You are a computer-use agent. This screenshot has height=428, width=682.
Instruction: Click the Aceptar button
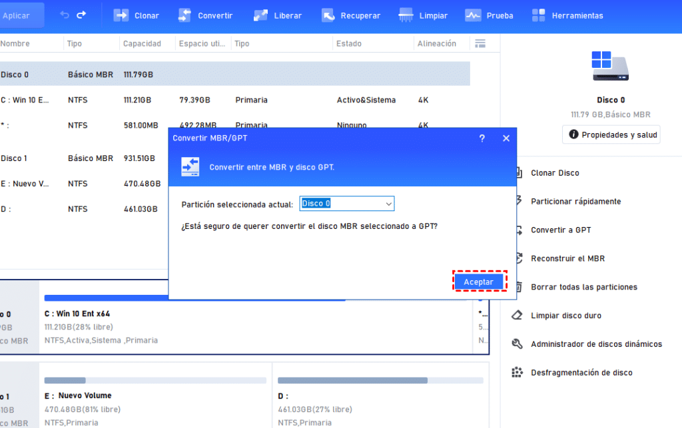[x=478, y=282]
